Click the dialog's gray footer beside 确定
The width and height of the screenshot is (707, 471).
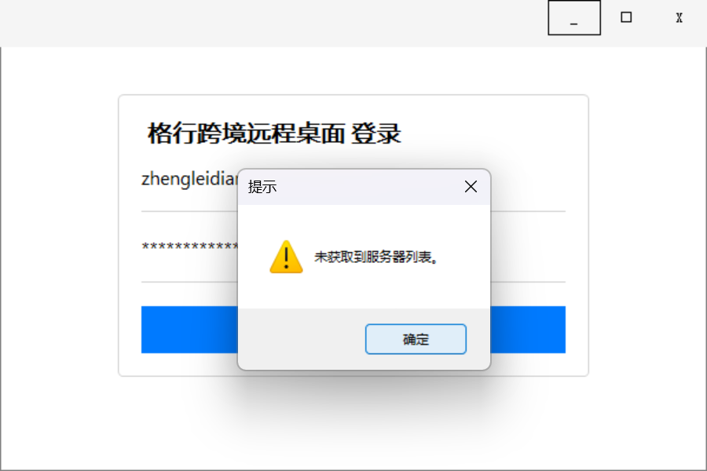coord(301,339)
